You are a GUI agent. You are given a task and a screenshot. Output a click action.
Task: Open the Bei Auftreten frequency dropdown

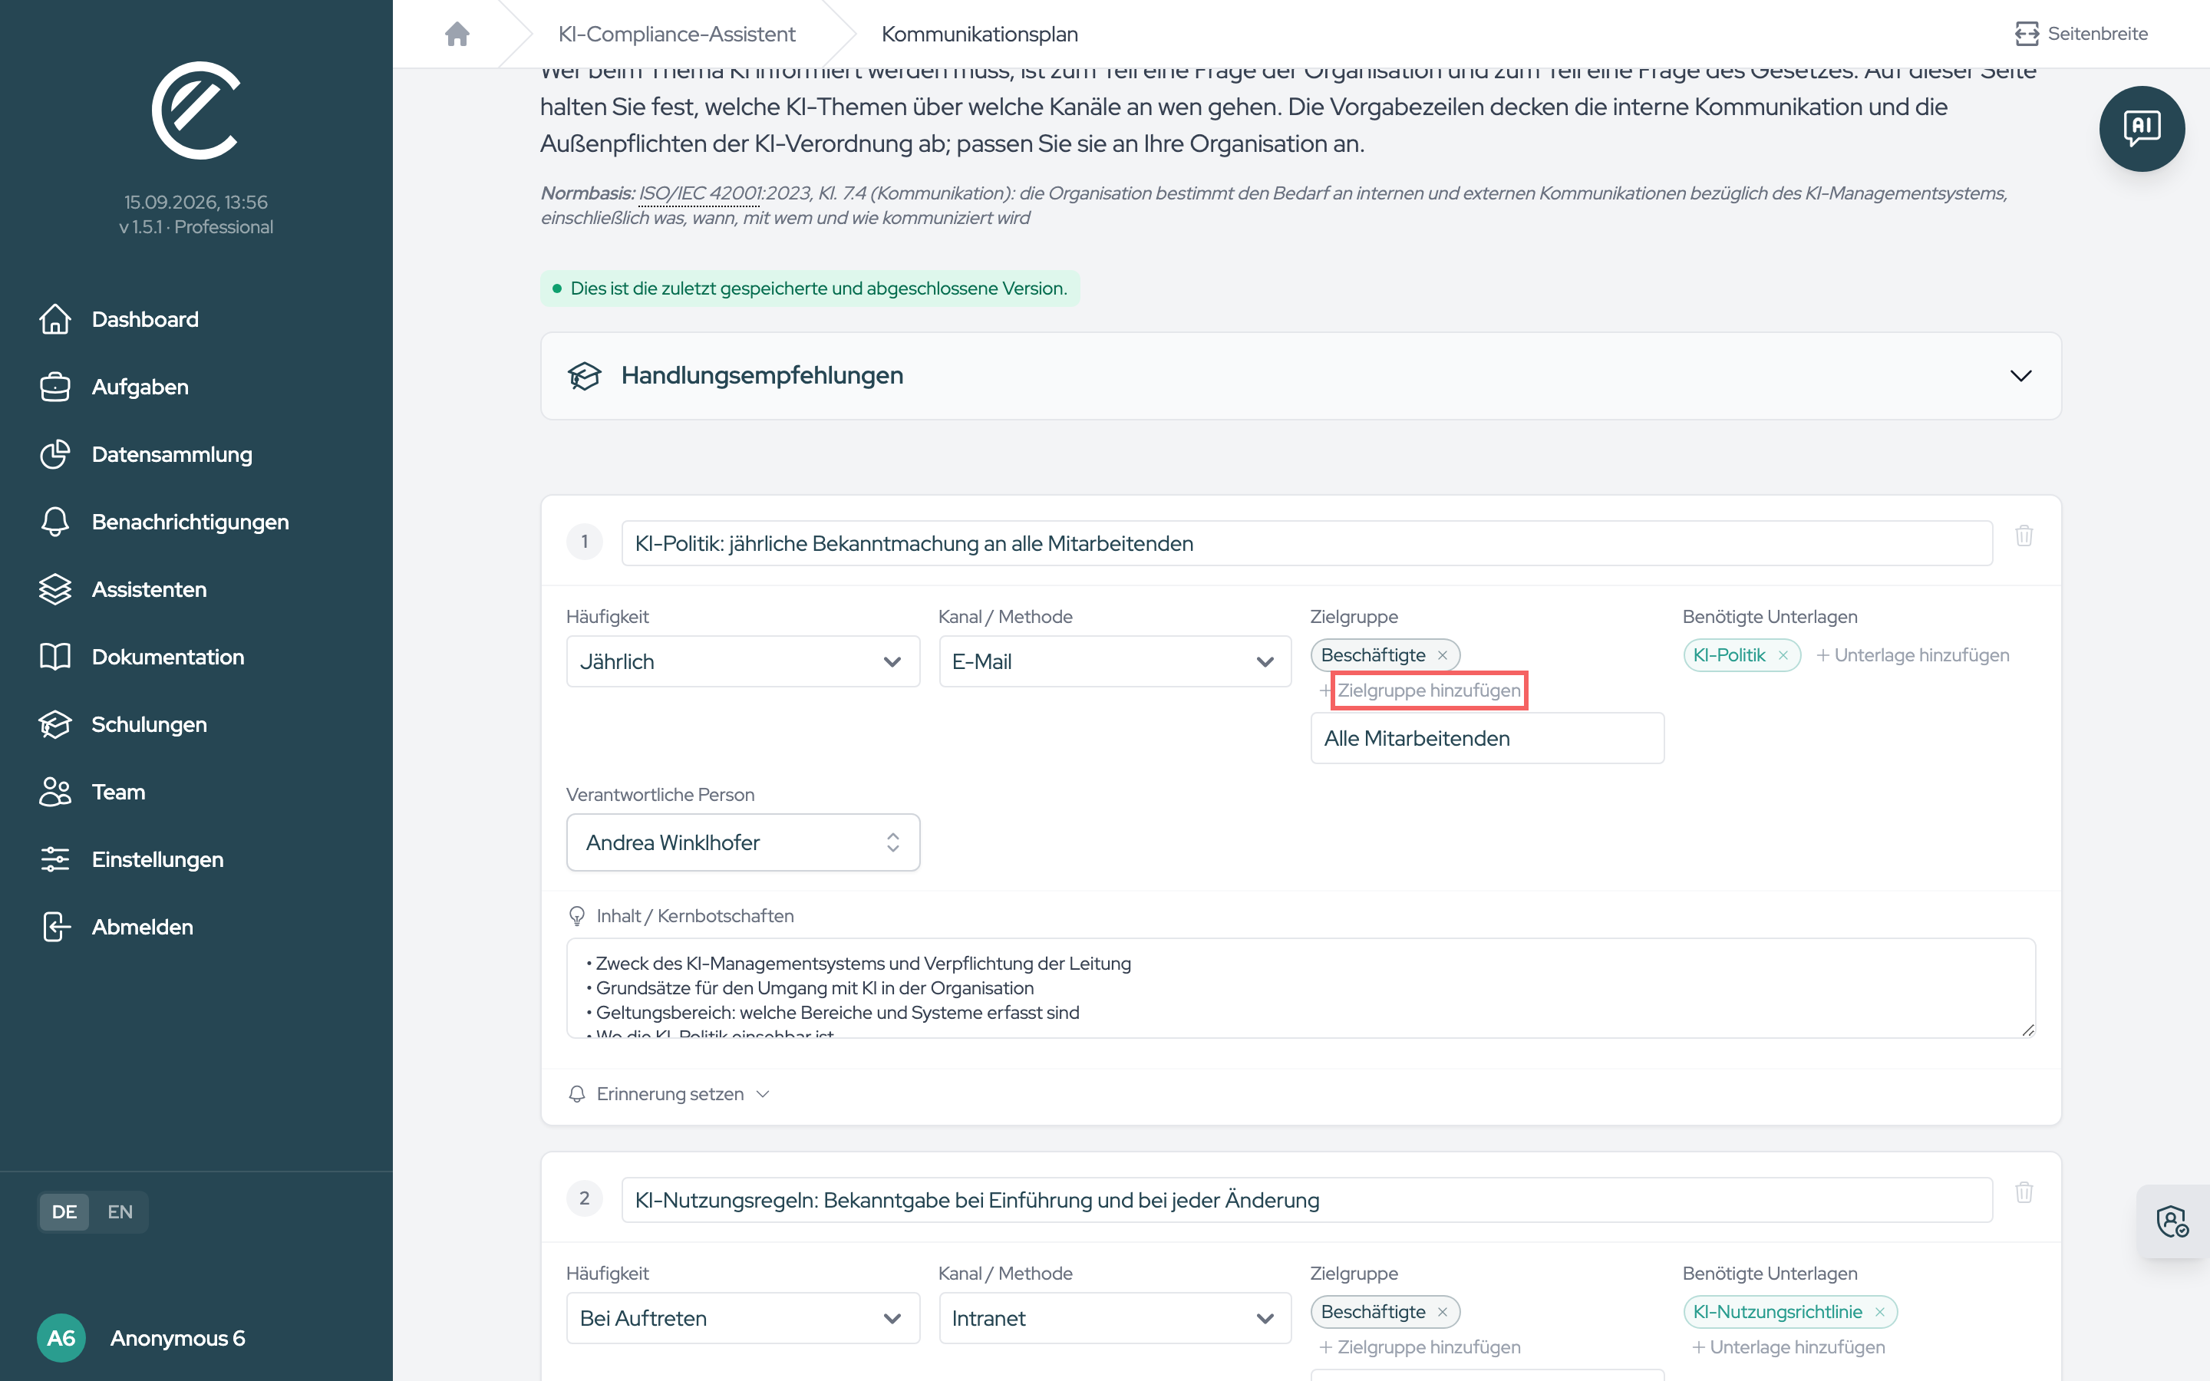pyautogui.click(x=743, y=1318)
